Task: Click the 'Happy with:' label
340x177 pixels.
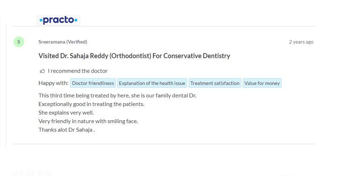Action: click(53, 83)
